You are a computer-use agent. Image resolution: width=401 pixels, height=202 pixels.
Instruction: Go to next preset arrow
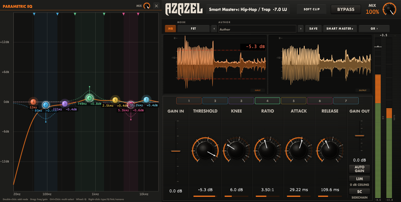301,29
